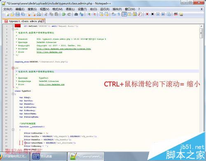Viewport: 206px width, 161px height.
Task: Switch to the 资讯 taskbar window
Action: tap(48, 156)
